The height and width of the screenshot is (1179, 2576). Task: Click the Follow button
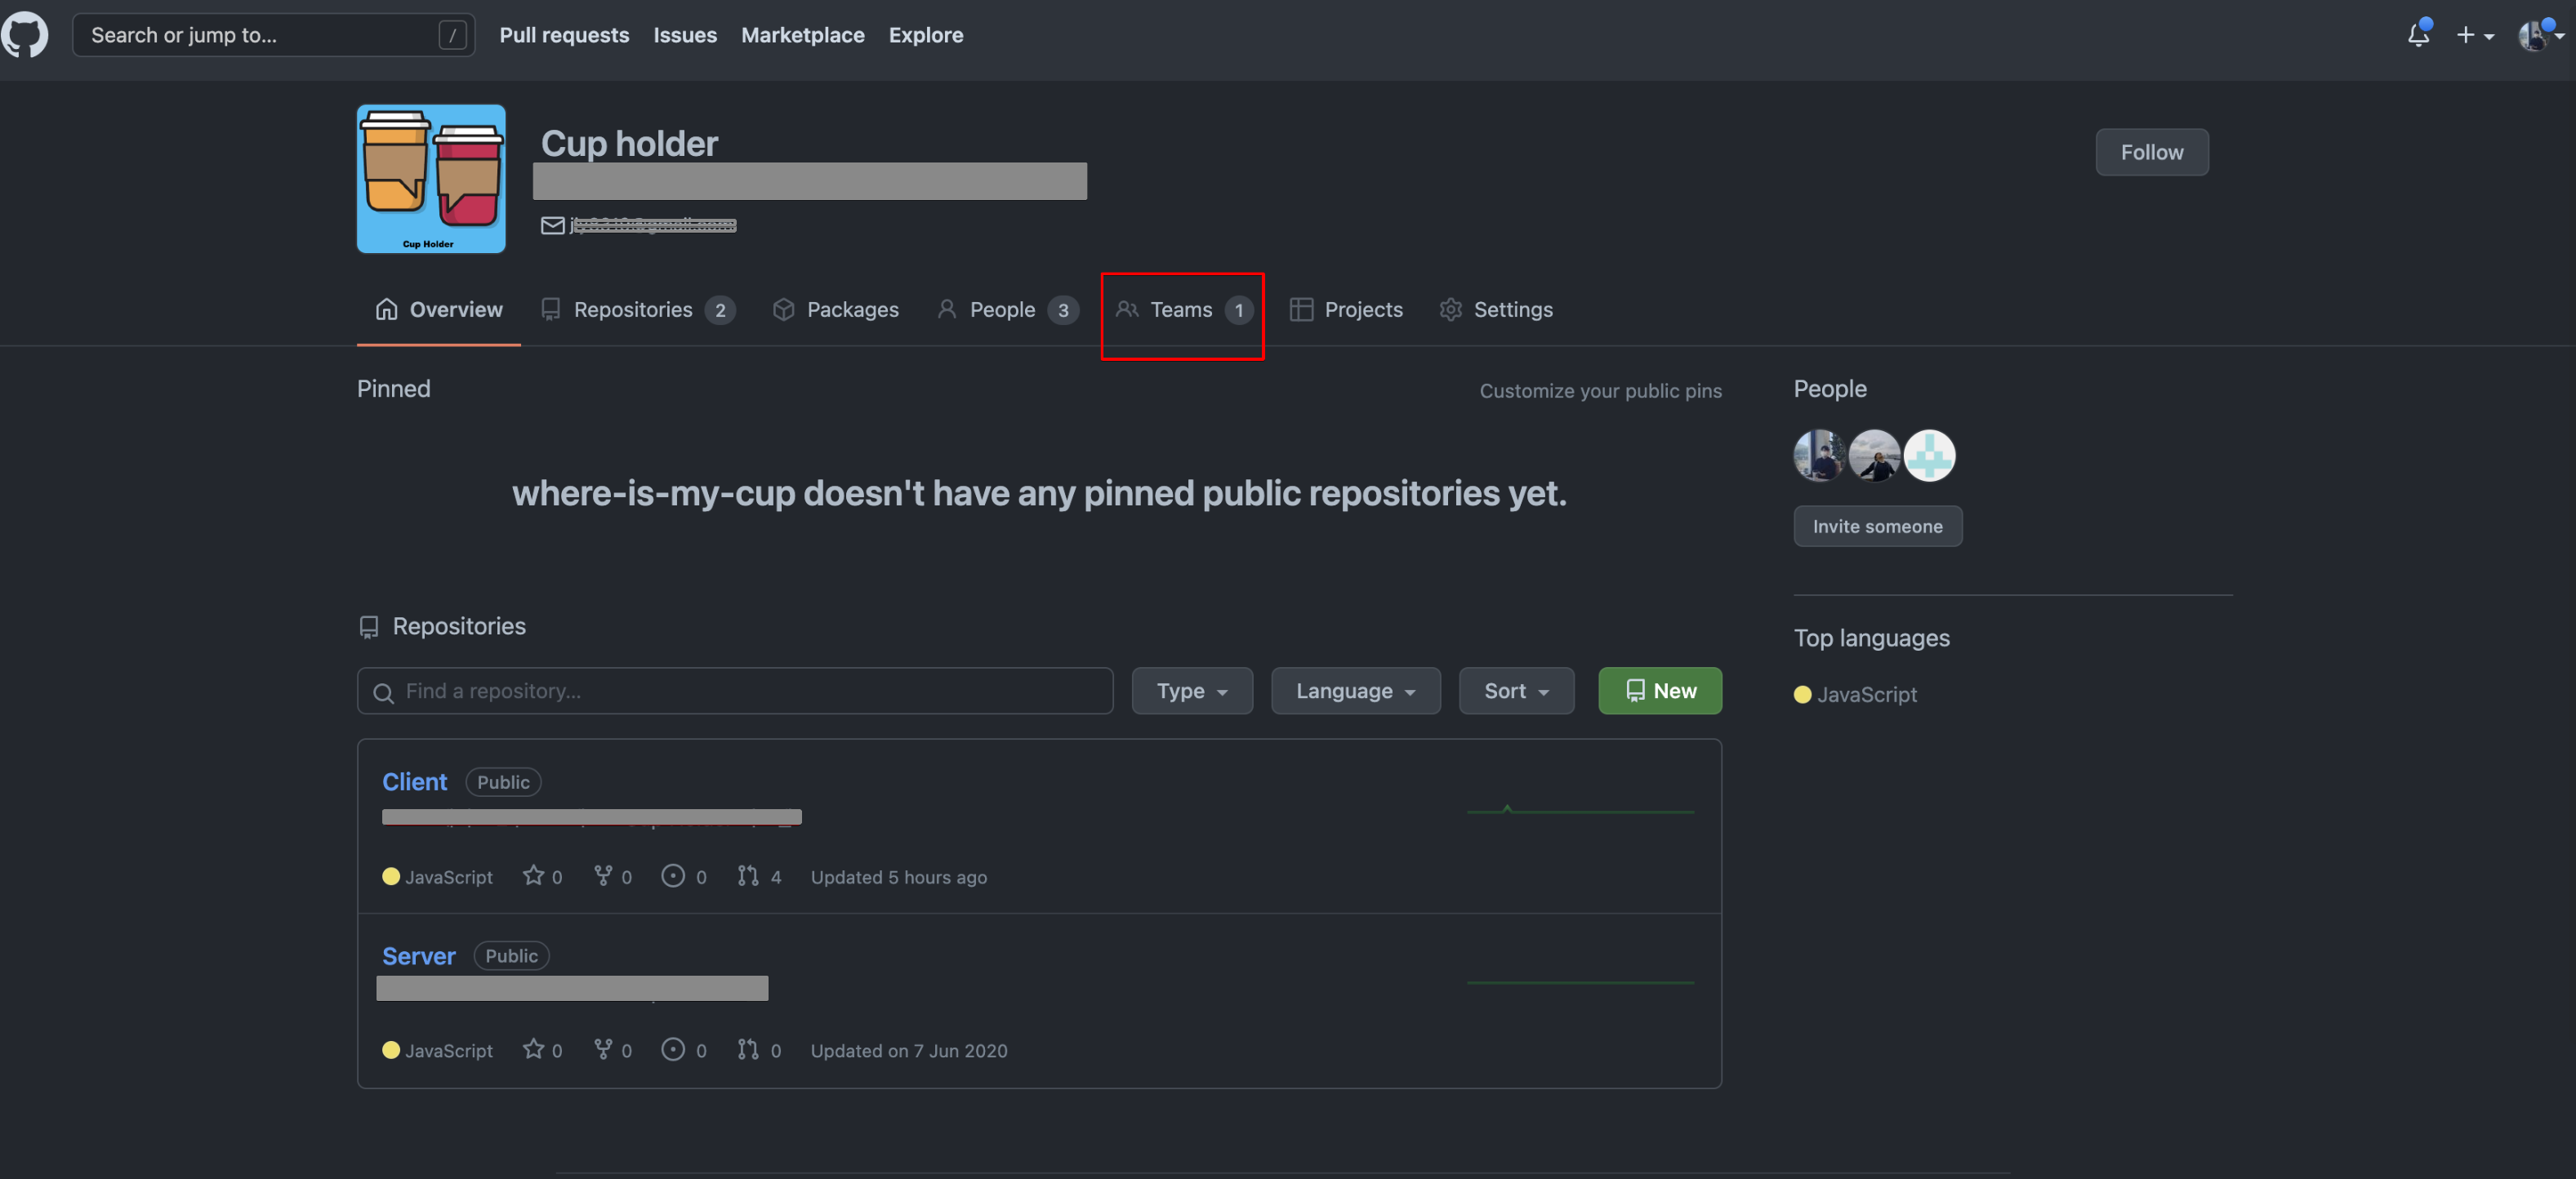click(2151, 152)
